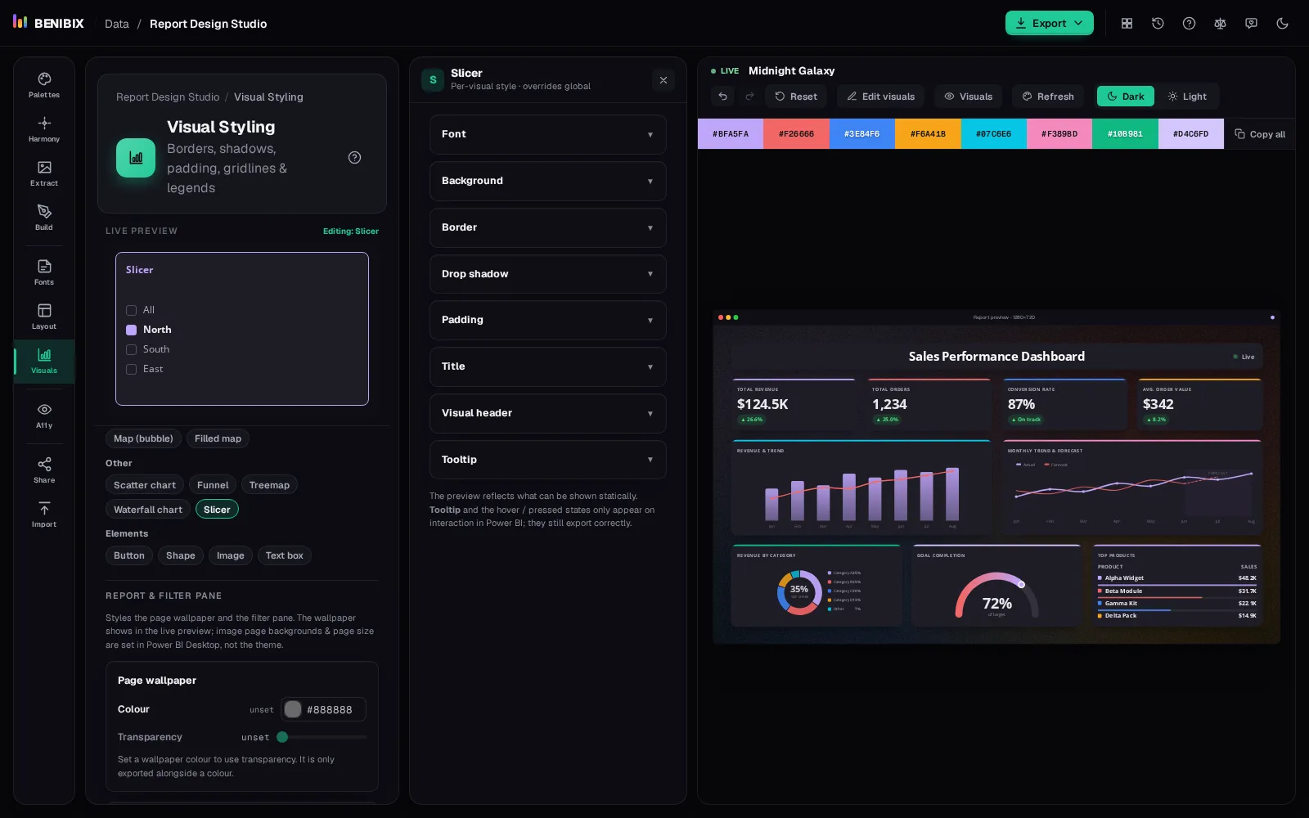This screenshot has height=818, width=1309.
Task: Select the Visuals sidebar tab
Action: 44,361
